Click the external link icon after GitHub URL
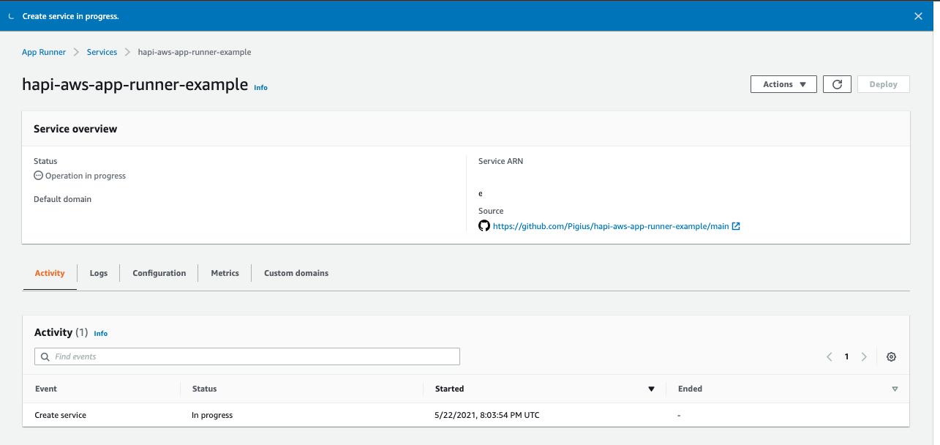The image size is (940, 445). pos(736,226)
